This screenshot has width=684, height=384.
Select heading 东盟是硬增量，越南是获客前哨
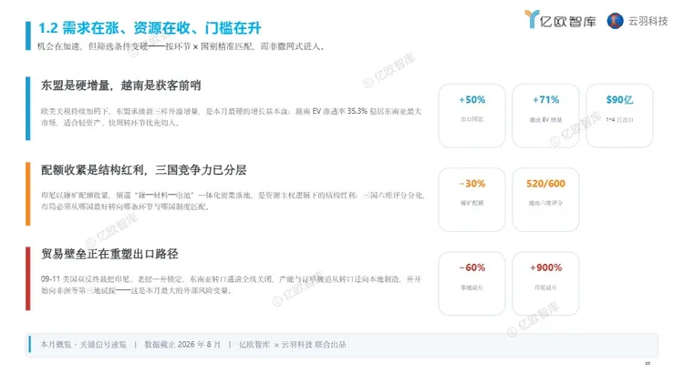(120, 86)
